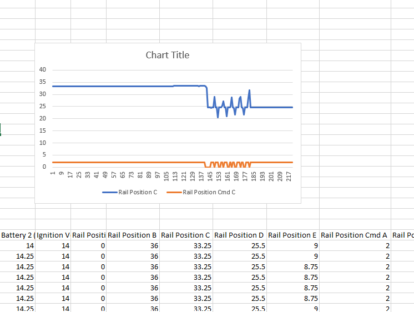This screenshot has width=414, height=312.
Task: Select the orange line swatch in the legend
Action: (174, 193)
